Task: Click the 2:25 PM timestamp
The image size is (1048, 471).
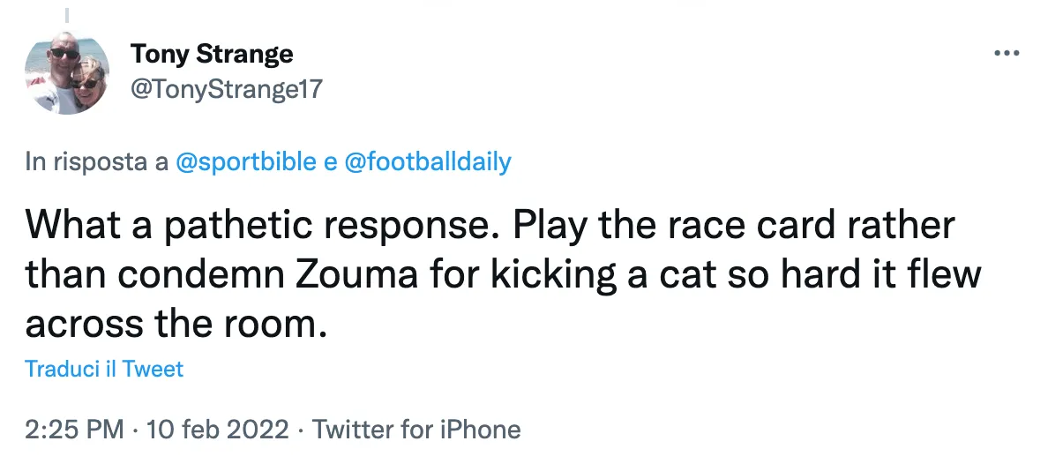Action: click(x=74, y=429)
